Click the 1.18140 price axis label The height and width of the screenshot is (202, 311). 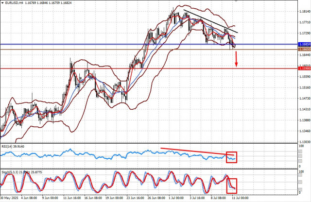pos(305,12)
